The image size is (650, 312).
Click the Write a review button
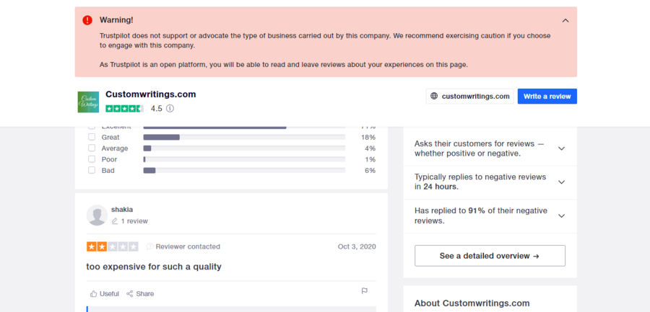[x=547, y=96]
